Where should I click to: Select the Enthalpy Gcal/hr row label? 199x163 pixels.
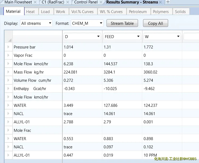[x=30, y=88]
